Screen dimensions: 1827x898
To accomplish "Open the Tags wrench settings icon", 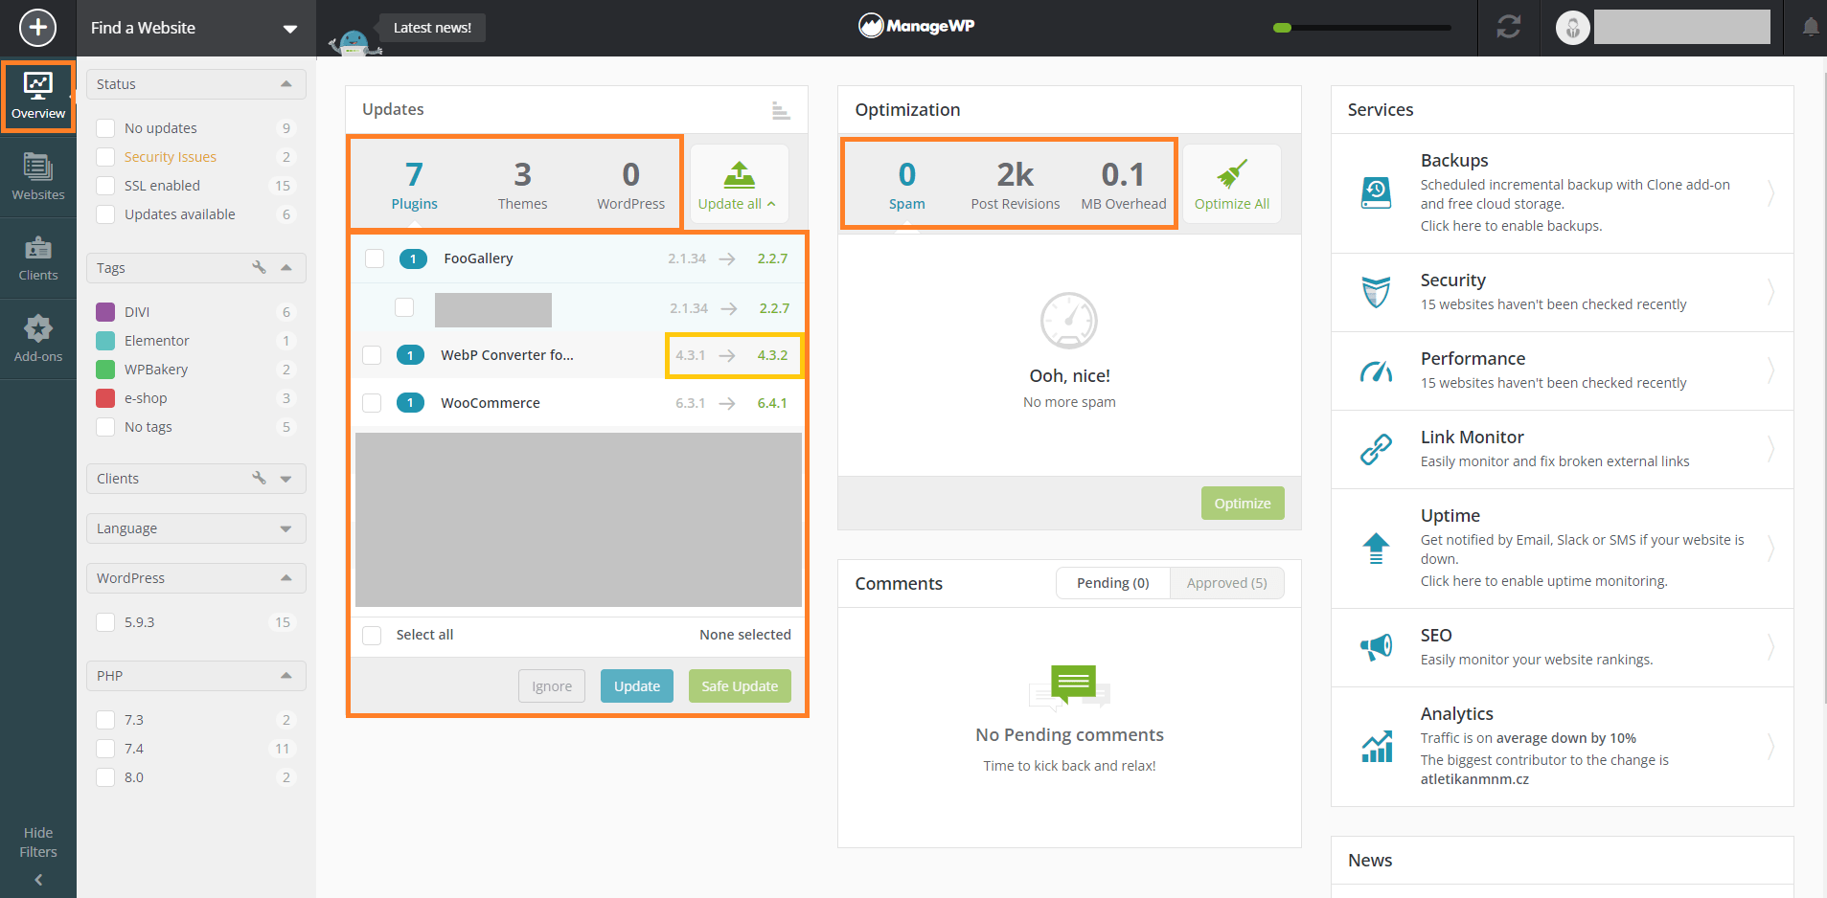I will click(259, 268).
